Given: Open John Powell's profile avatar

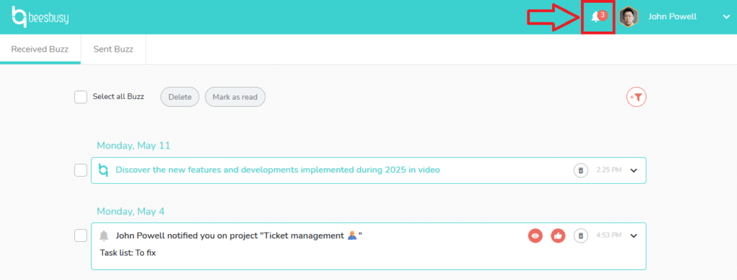Looking at the screenshot, I should (x=629, y=17).
